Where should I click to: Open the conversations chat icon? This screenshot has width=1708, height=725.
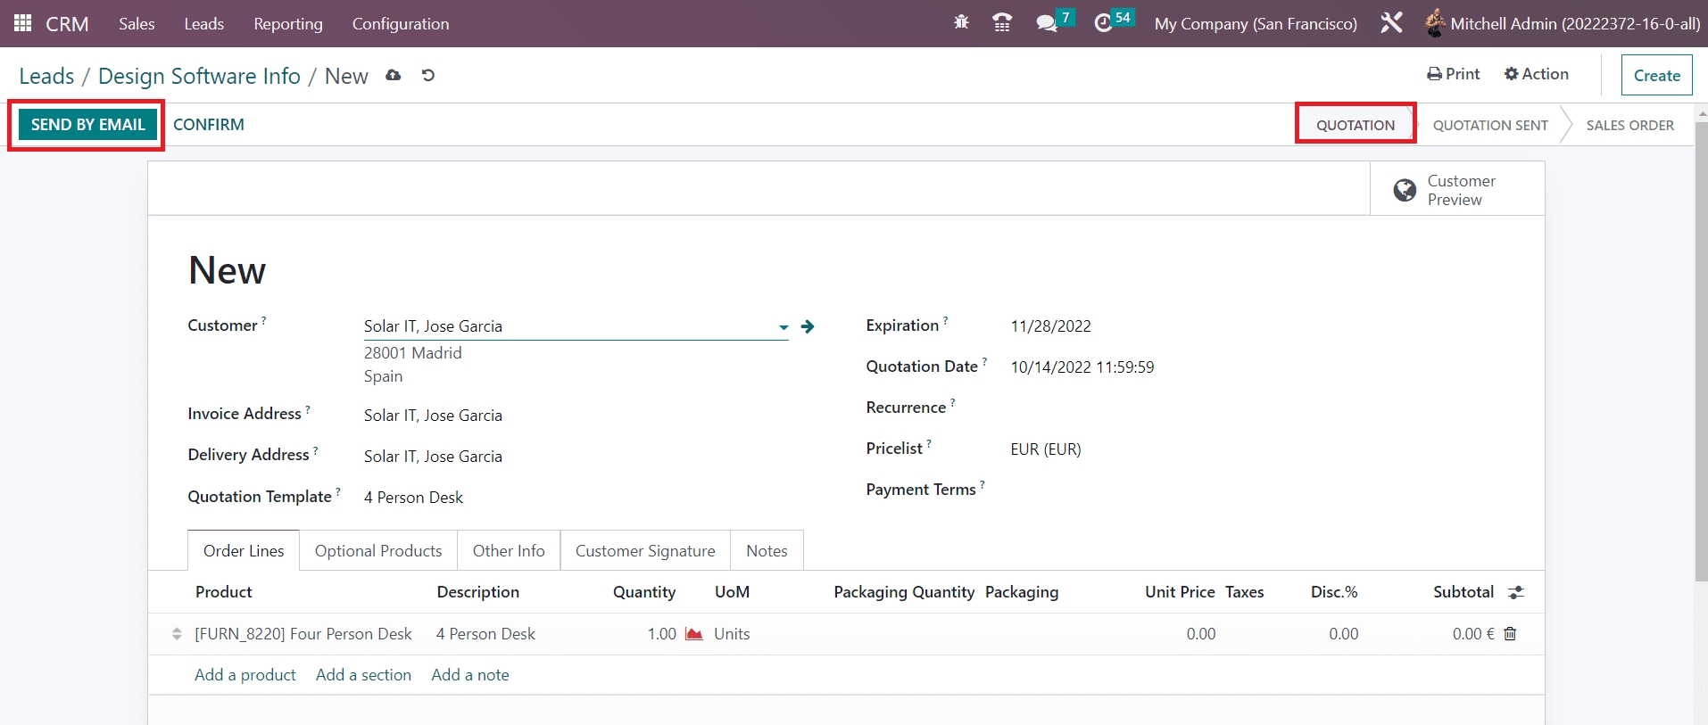tap(1046, 23)
